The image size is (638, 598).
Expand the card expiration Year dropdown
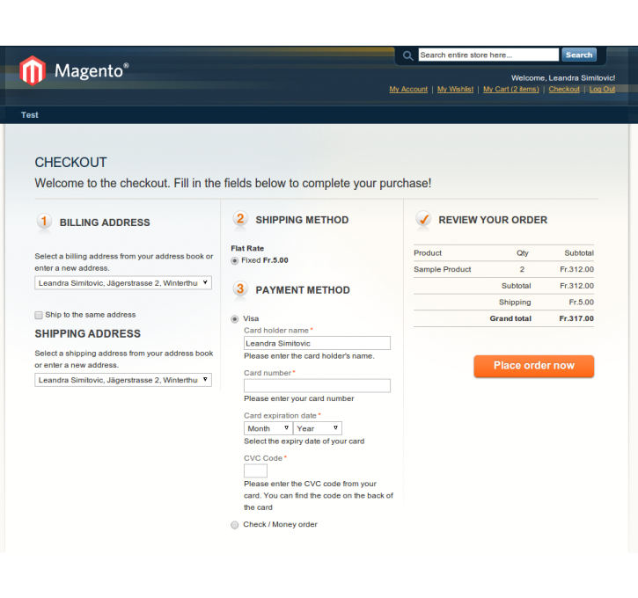[318, 428]
